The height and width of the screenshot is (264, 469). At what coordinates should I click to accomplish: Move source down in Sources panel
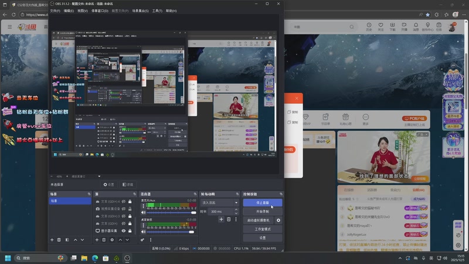tap(127, 240)
